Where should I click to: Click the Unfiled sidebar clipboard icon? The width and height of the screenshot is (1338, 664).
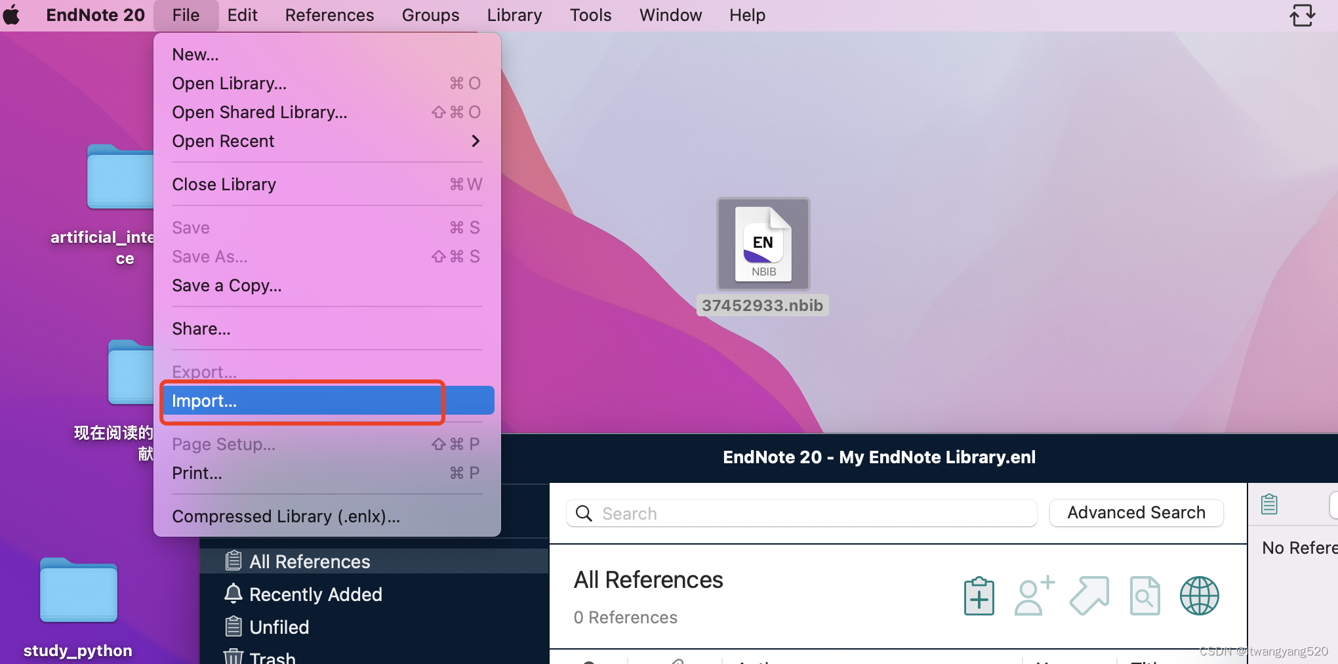pos(233,626)
